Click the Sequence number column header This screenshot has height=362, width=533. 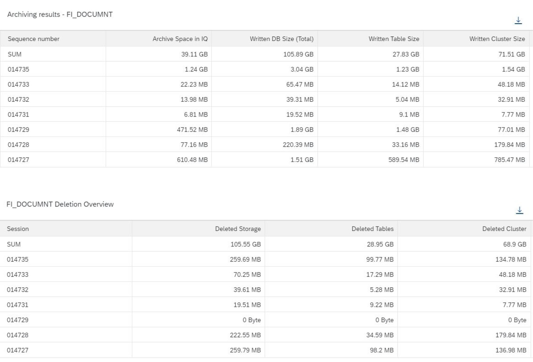click(34, 39)
